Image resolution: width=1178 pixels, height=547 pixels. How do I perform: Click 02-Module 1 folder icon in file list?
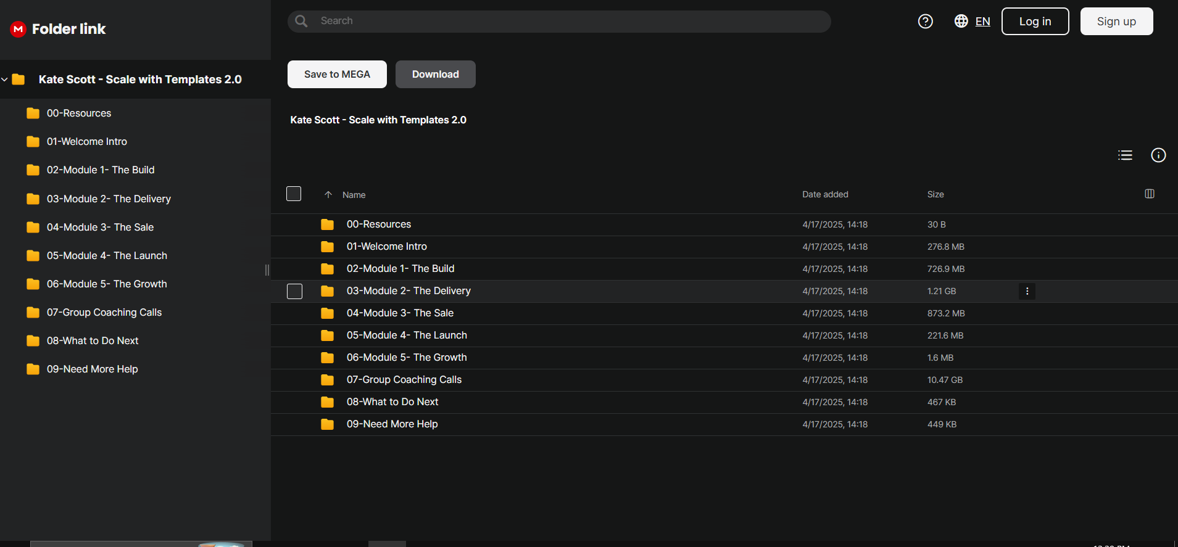(327, 269)
